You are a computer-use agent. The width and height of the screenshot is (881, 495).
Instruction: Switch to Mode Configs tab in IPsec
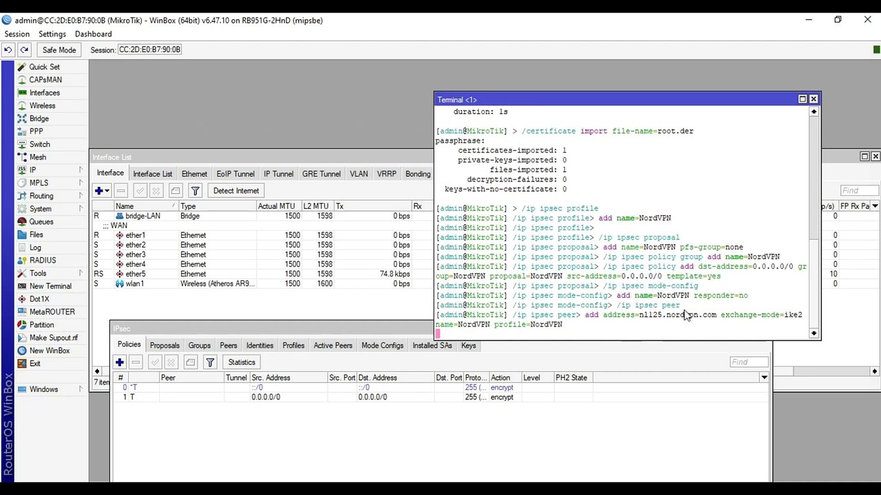click(382, 345)
